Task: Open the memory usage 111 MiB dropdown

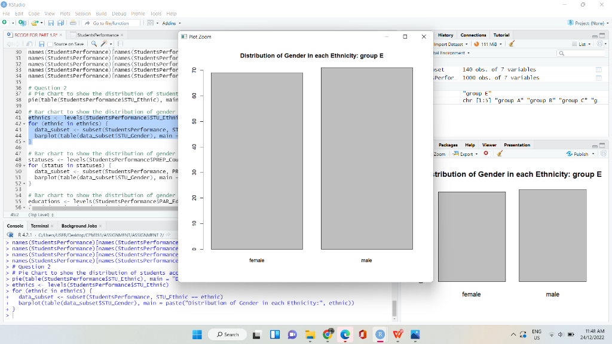Action: click(488, 44)
